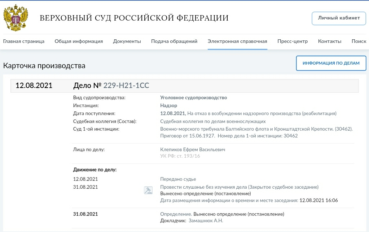Click label Судебная коллегия (Состав):
The height and width of the screenshot is (232, 369).
[105, 121]
